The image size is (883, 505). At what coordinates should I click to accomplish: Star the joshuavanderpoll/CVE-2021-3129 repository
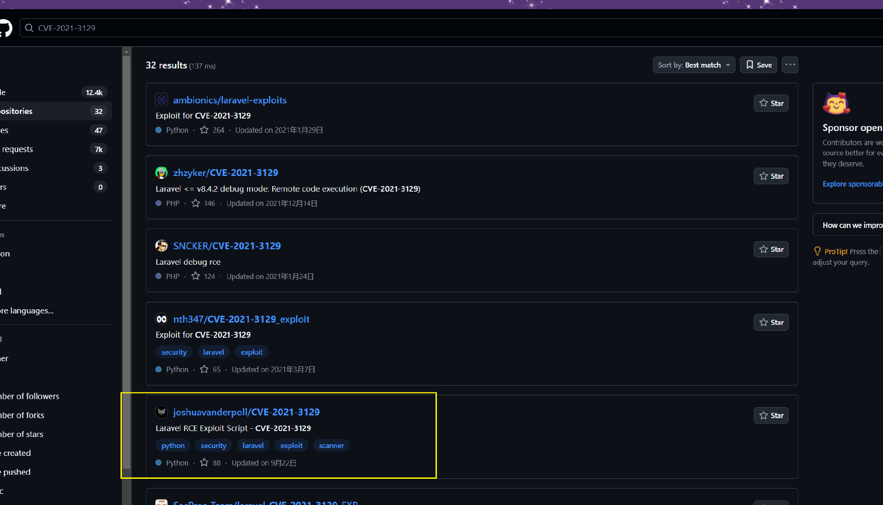pyautogui.click(x=771, y=415)
